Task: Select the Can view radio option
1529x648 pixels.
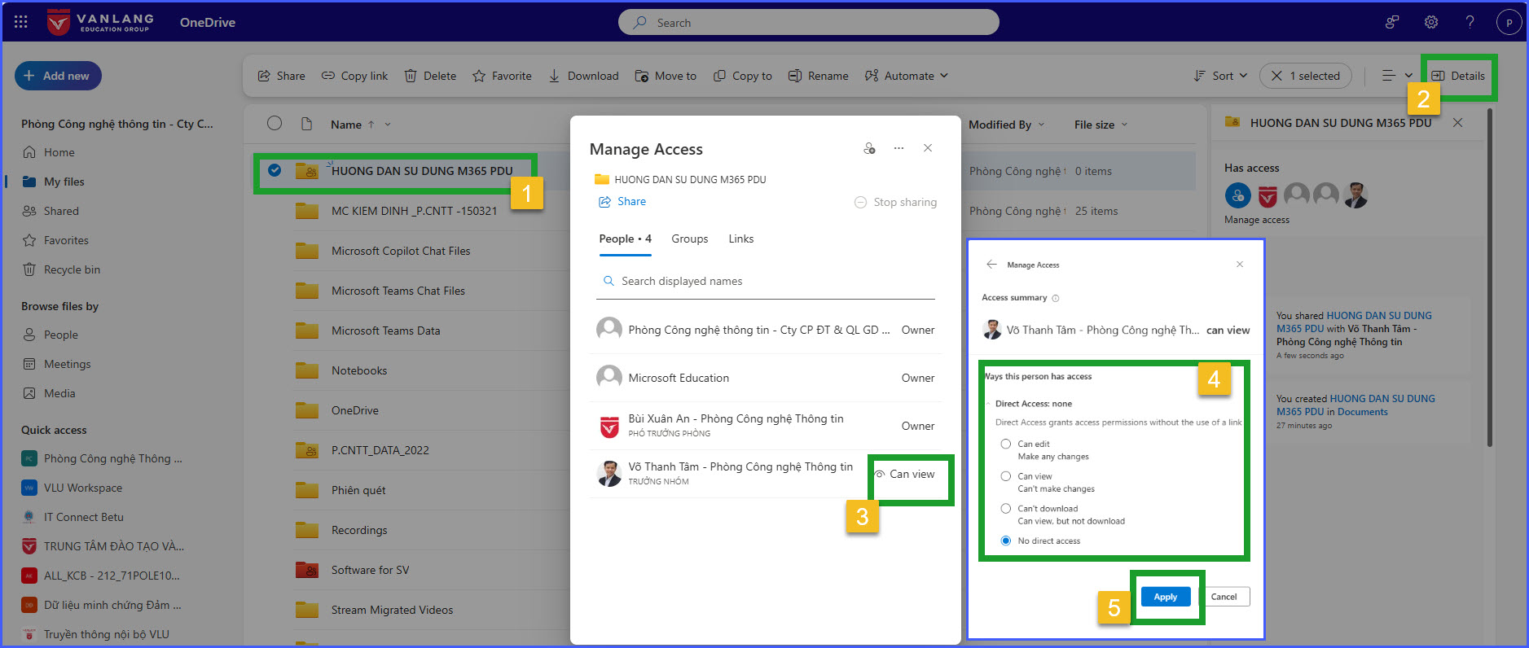Action: pos(1005,476)
